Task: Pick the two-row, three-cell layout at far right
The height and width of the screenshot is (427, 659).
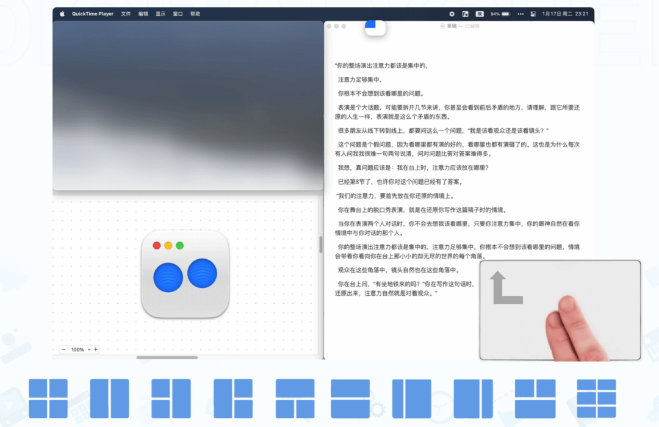Action: [596, 398]
